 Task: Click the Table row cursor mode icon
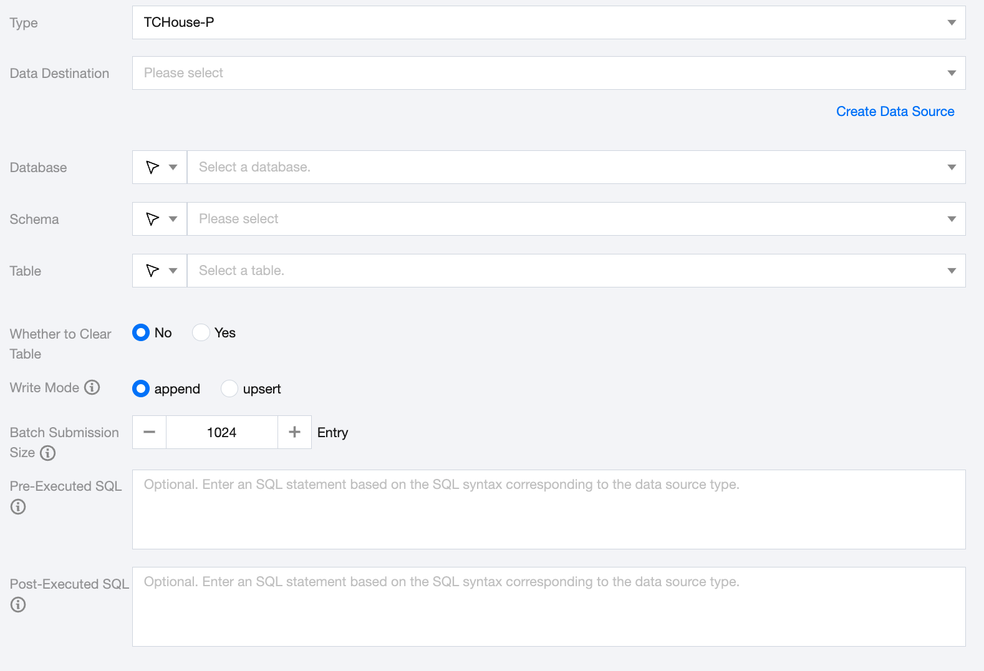(153, 271)
